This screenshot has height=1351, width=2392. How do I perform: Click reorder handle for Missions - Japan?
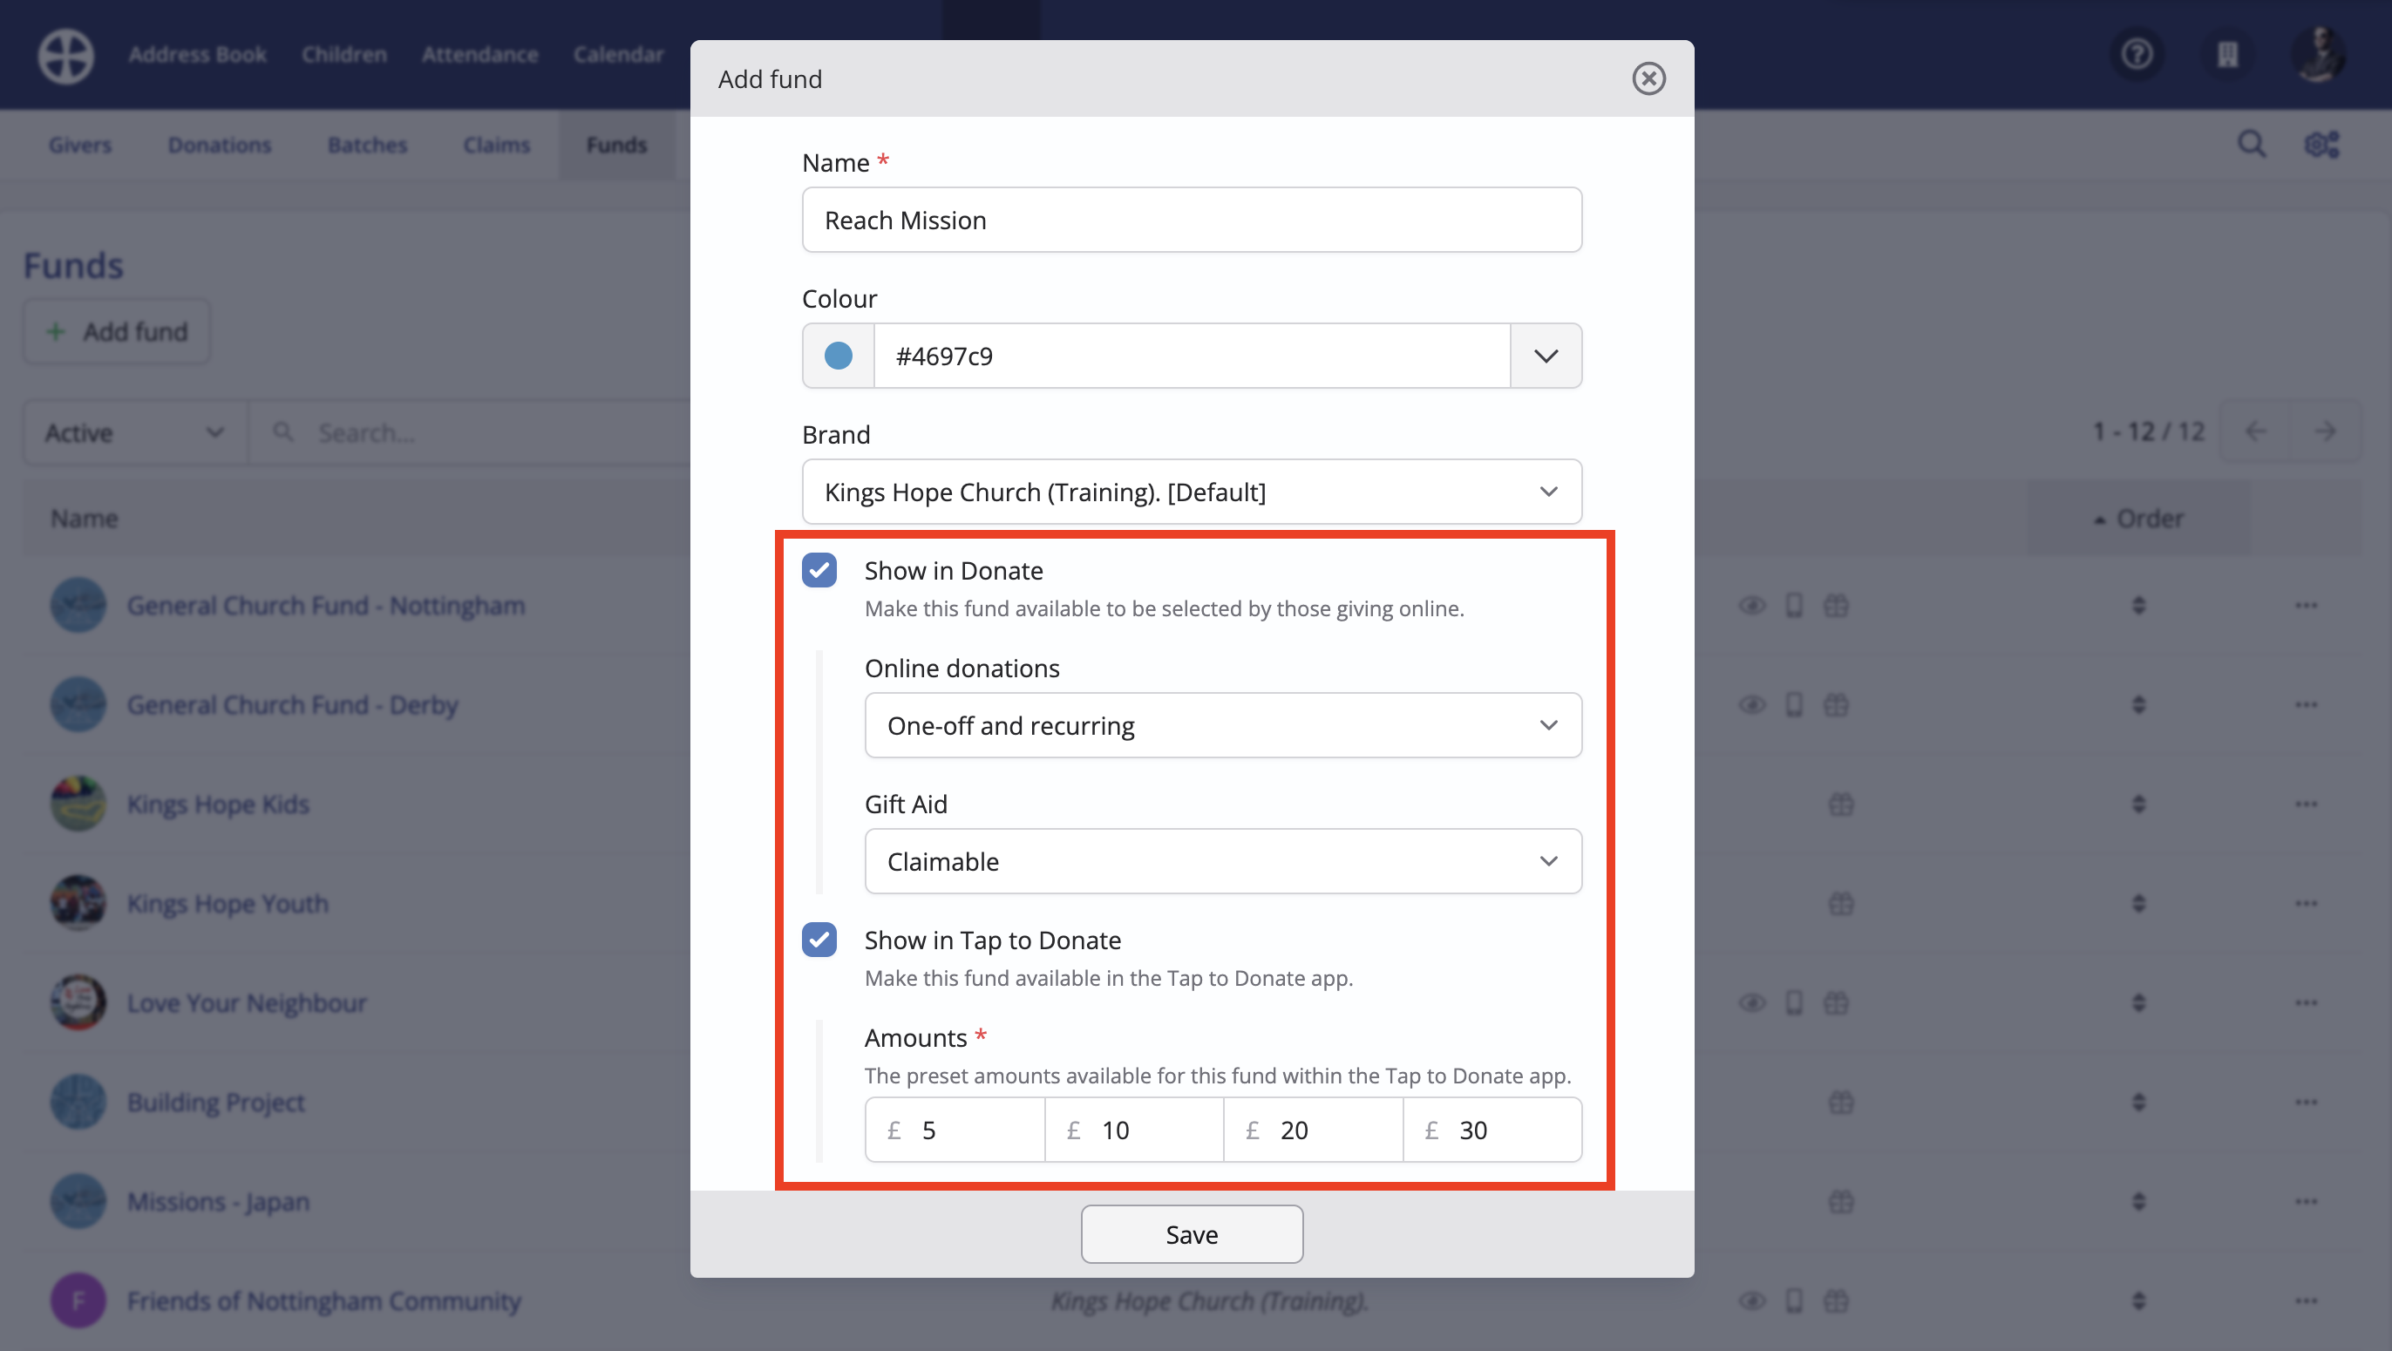[x=2138, y=1201]
